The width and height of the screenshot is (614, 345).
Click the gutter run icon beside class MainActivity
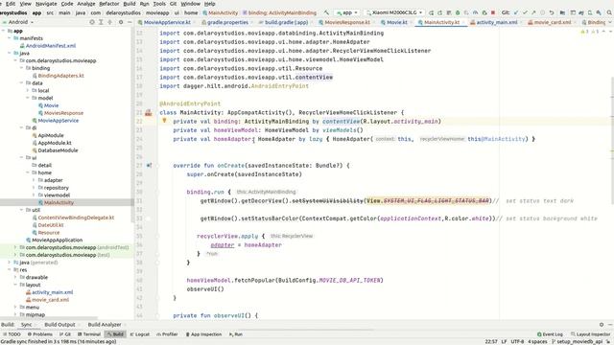pos(149,113)
